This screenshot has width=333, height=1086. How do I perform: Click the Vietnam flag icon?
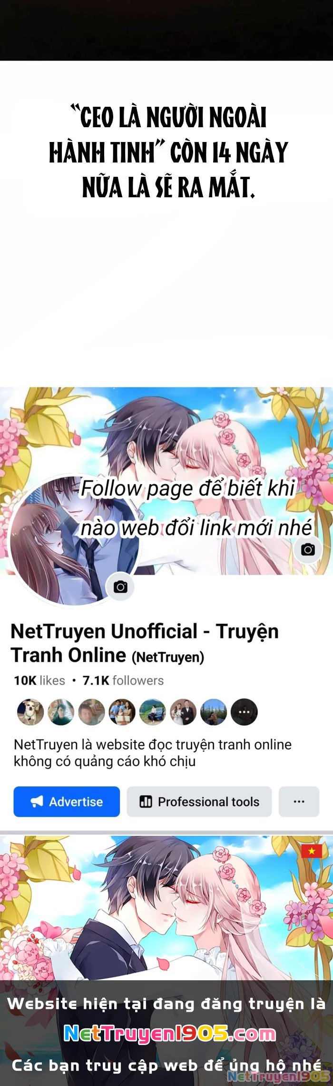pyautogui.click(x=312, y=851)
